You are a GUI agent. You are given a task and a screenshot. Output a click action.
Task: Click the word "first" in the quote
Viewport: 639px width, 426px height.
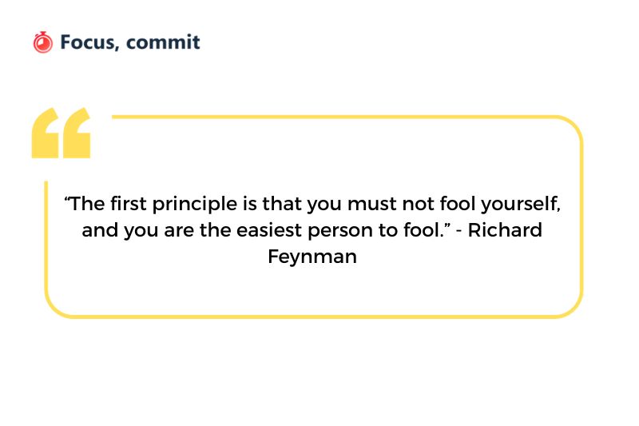[125, 204]
